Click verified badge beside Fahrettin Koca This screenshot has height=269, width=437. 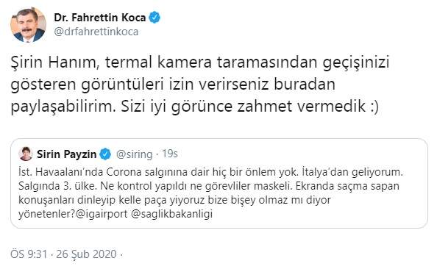[x=154, y=18]
